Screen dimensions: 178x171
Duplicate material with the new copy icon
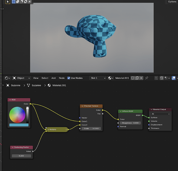point(137,78)
